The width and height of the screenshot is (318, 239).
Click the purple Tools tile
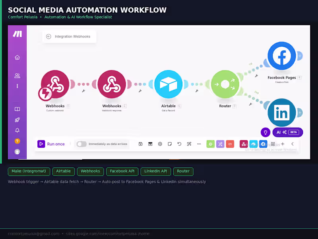tap(220, 144)
